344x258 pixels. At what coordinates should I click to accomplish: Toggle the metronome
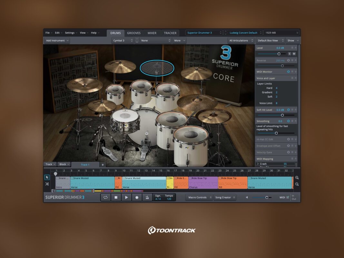[147, 197]
